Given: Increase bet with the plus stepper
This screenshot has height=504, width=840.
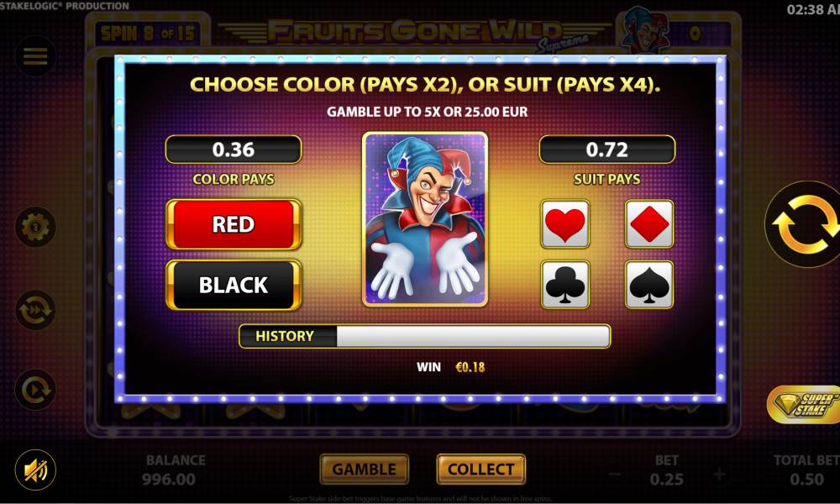Looking at the screenshot, I should [720, 475].
